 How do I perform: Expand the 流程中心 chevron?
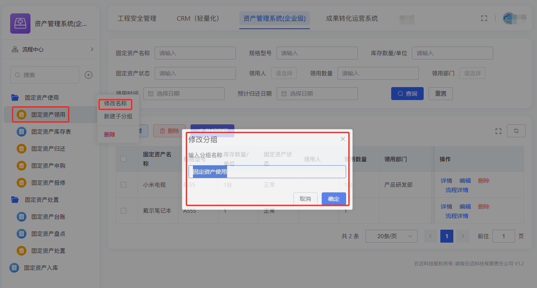point(92,49)
